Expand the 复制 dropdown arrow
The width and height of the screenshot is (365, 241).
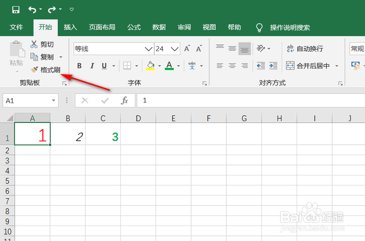point(61,57)
